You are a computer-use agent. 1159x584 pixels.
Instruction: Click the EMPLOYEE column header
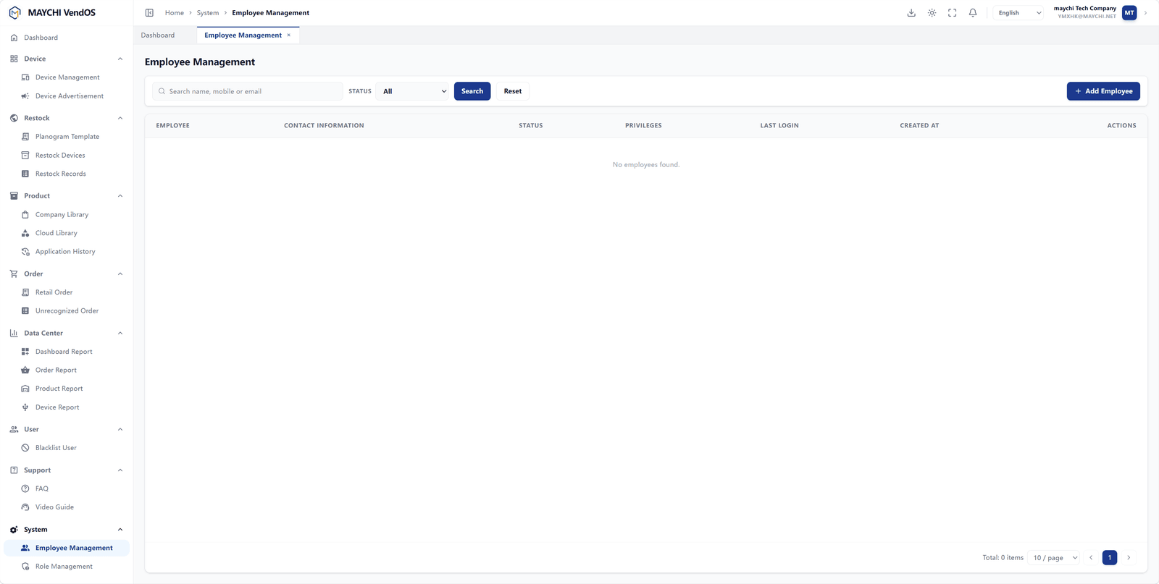pos(173,126)
